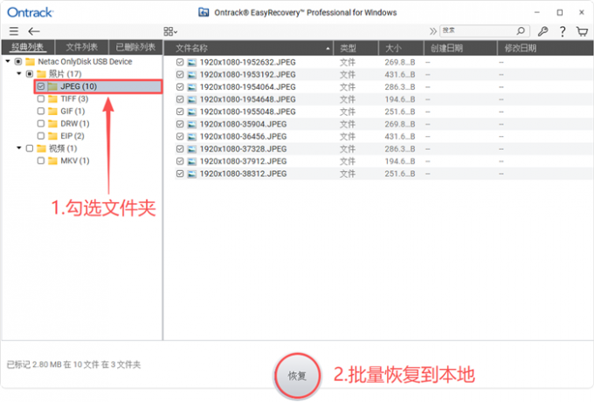The height and width of the screenshot is (402, 594).
Task: Check the EIP (2) folder checkbox
Action: tap(41, 136)
